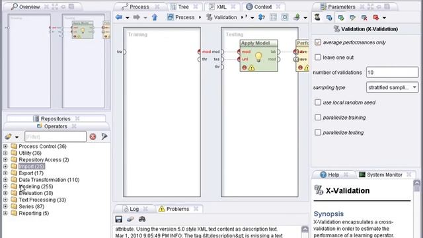Select the Export (17) folder

(31, 173)
